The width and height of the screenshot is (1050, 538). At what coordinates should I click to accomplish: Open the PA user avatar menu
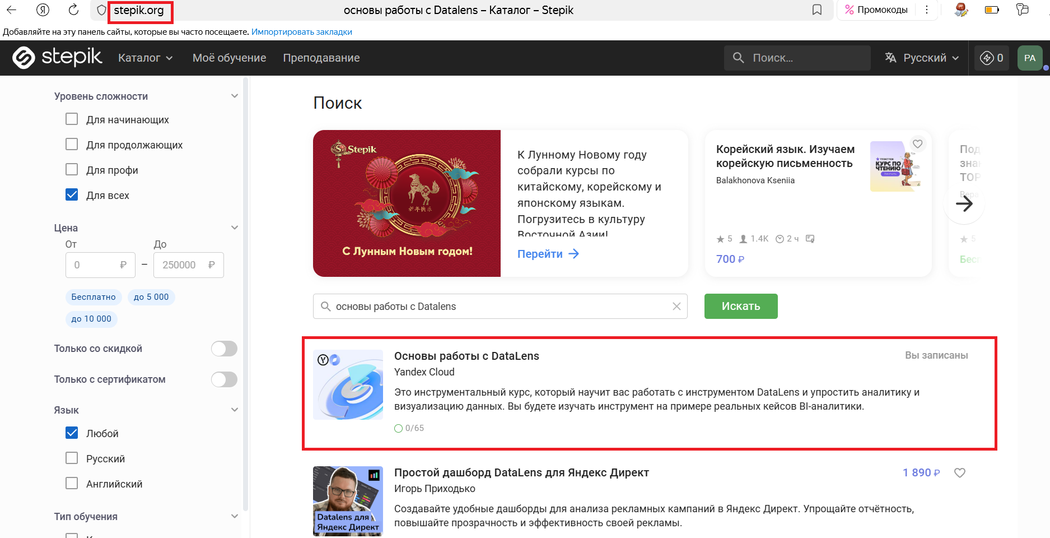[1029, 58]
